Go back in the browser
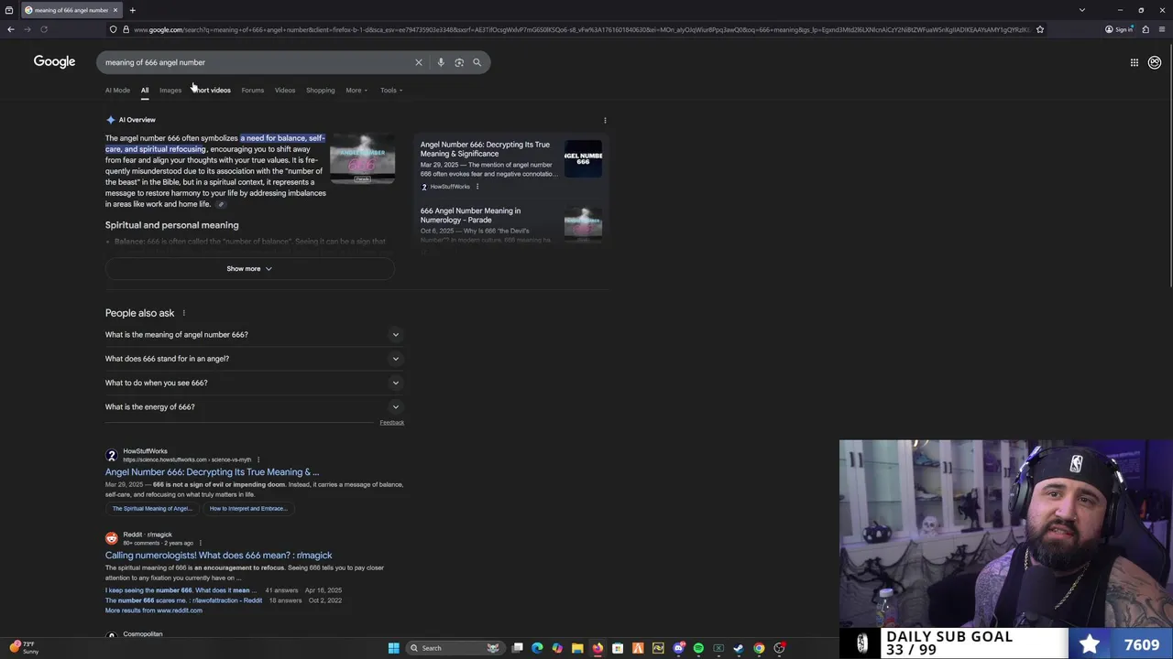This screenshot has width=1173, height=659. tap(11, 29)
